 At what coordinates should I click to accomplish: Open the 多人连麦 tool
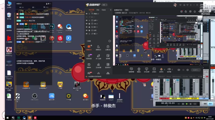click(x=98, y=57)
